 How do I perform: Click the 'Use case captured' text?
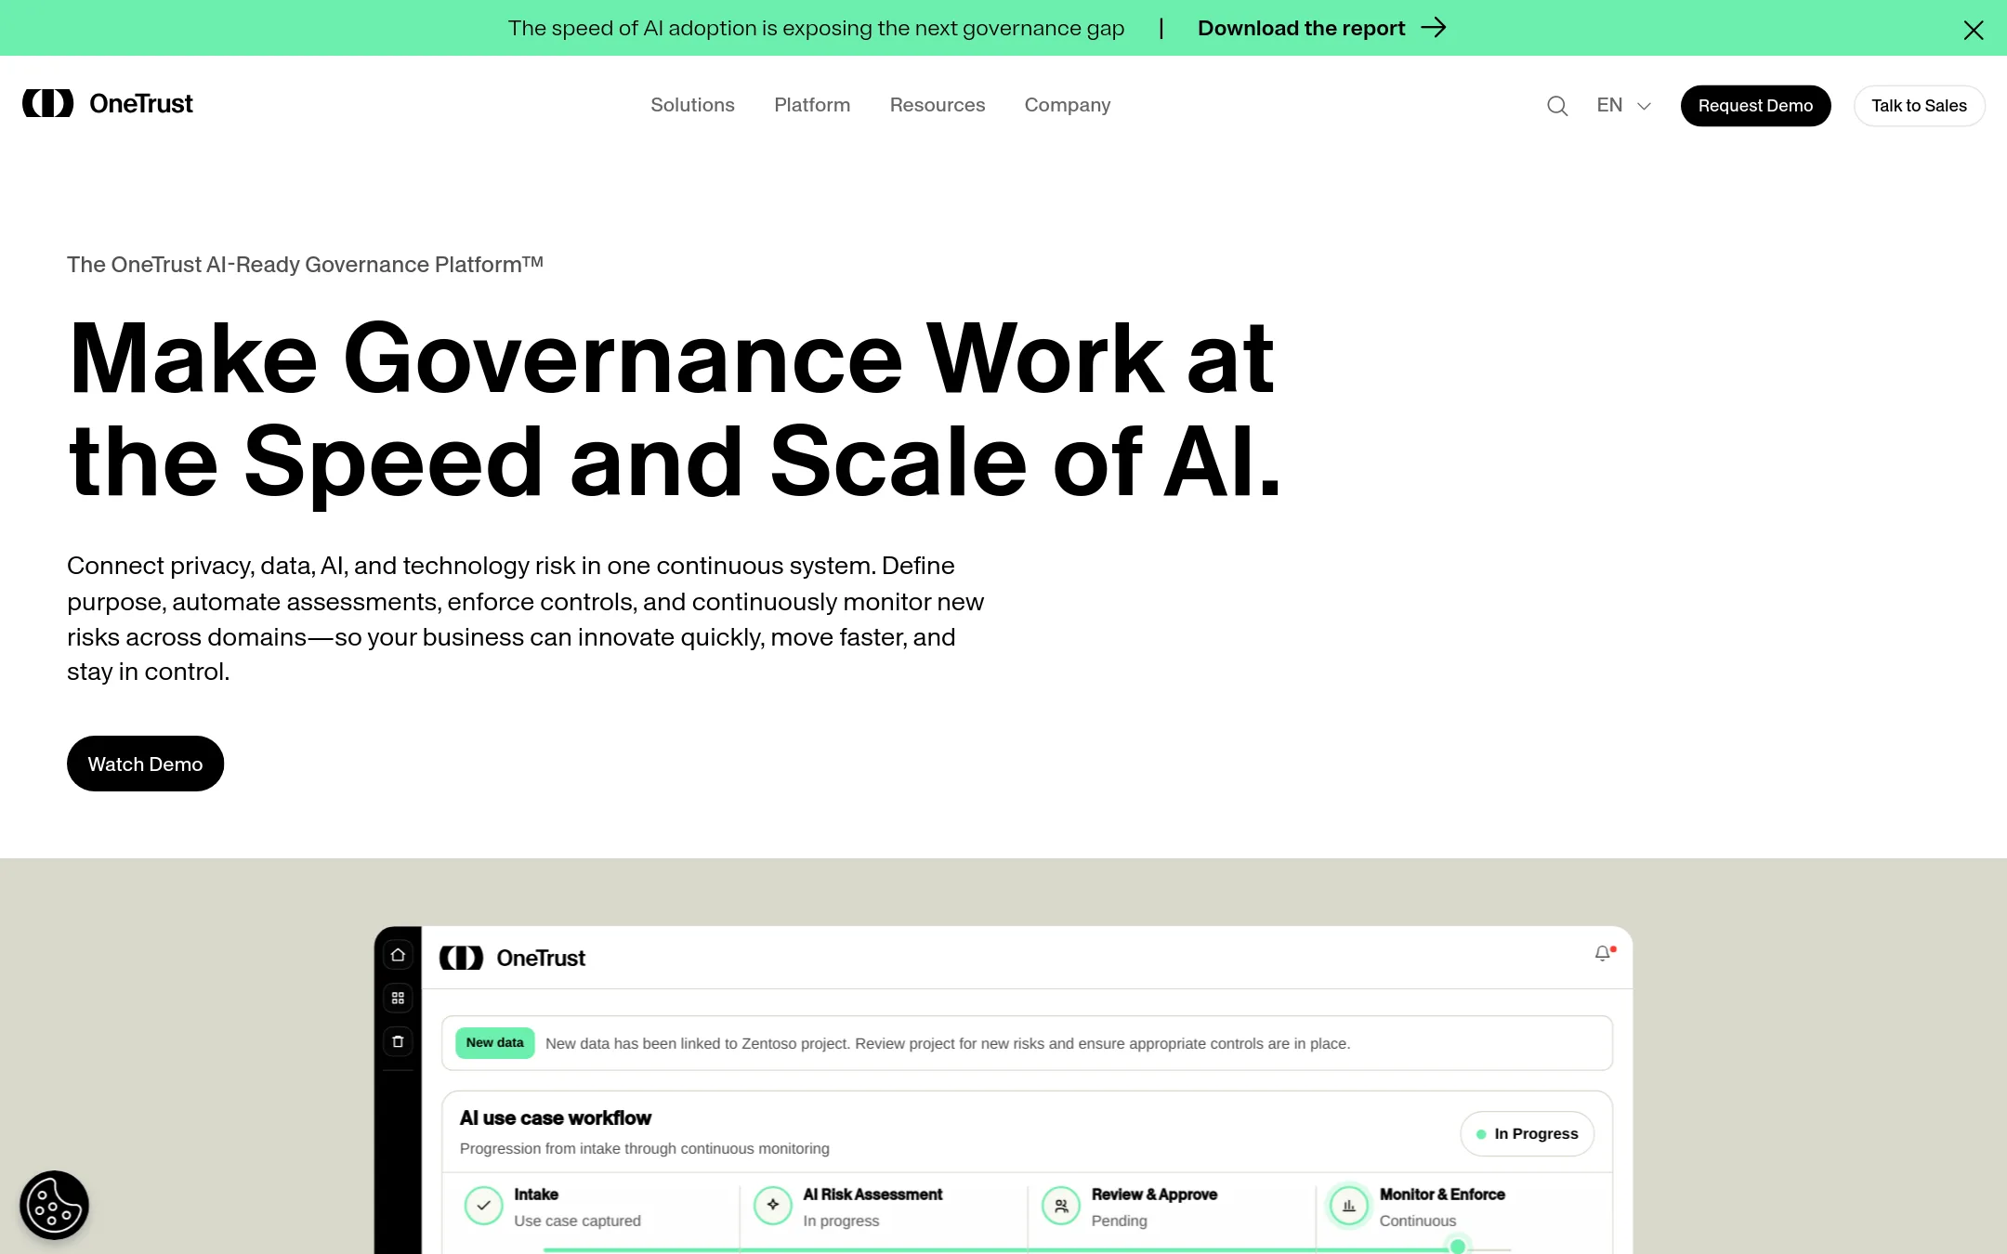577,1221
